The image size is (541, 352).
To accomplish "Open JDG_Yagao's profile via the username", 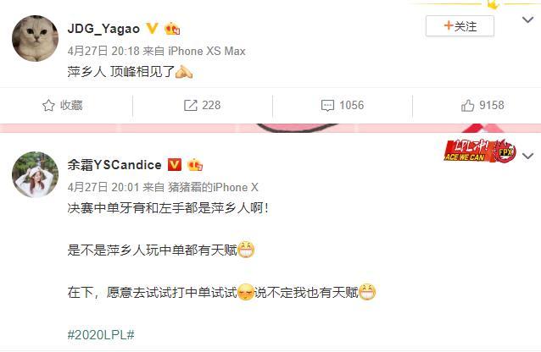I will coord(103,29).
